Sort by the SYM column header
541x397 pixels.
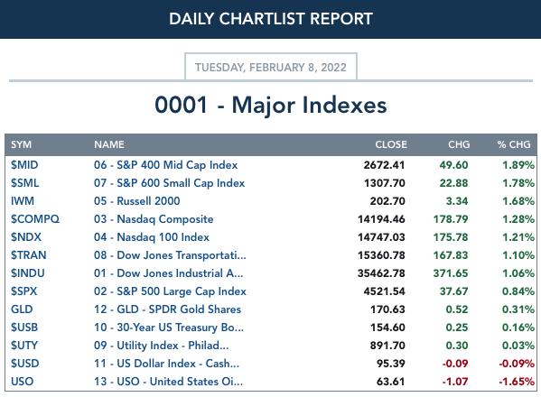coord(21,144)
